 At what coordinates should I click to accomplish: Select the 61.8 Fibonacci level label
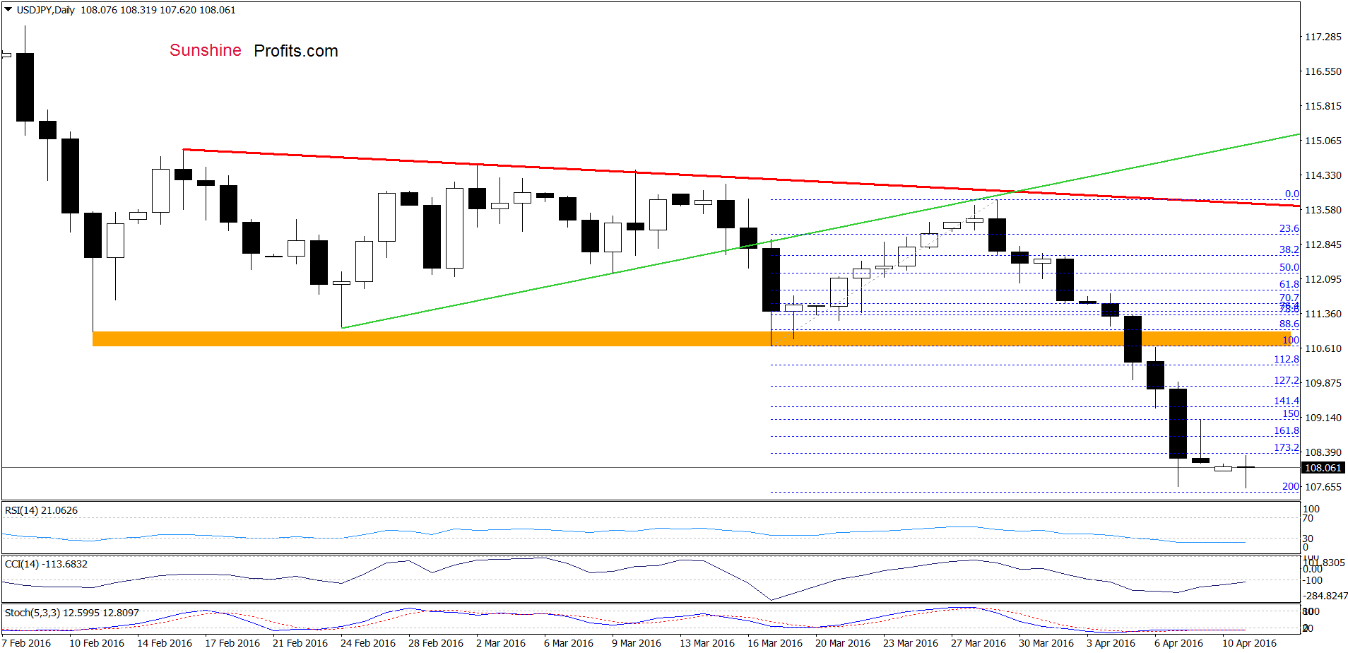pyautogui.click(x=1289, y=284)
